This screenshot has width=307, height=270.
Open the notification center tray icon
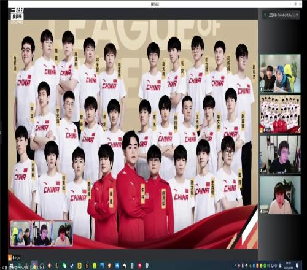pyautogui.click(x=297, y=266)
